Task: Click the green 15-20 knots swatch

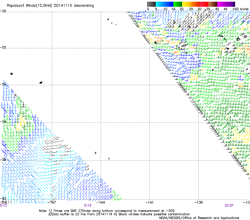Action: pos(178,4)
